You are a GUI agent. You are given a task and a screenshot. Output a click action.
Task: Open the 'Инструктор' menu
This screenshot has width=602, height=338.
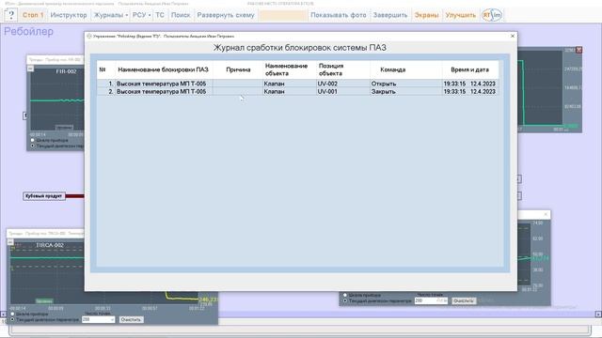(x=69, y=15)
